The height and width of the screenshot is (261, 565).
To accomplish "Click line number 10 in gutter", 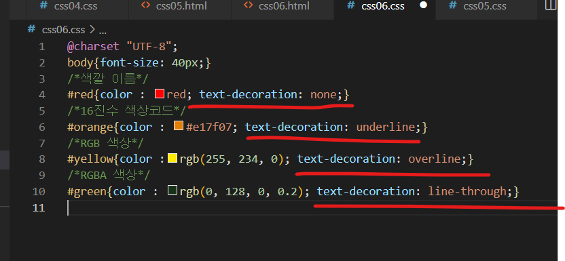I will (x=39, y=191).
